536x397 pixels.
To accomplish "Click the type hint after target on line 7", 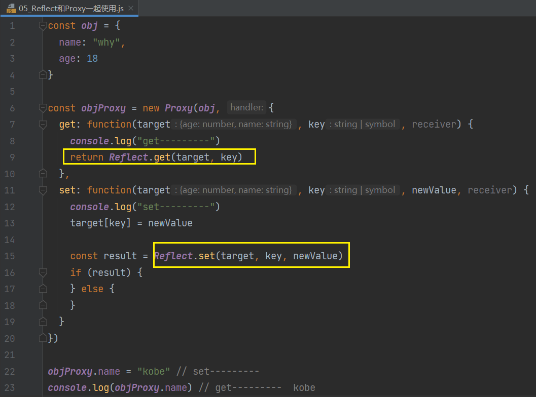I will [234, 124].
